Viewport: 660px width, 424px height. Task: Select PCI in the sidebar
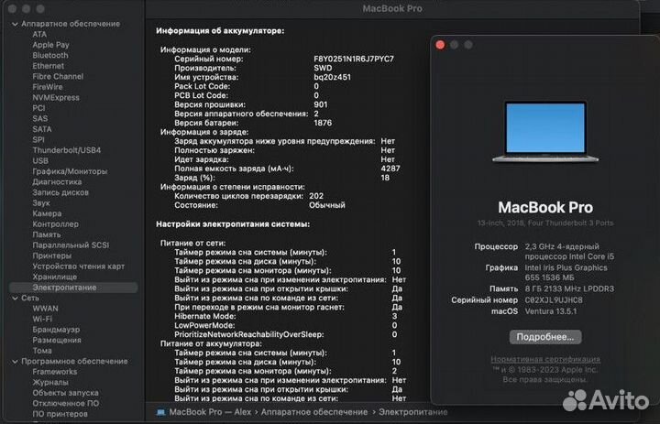tap(38, 108)
